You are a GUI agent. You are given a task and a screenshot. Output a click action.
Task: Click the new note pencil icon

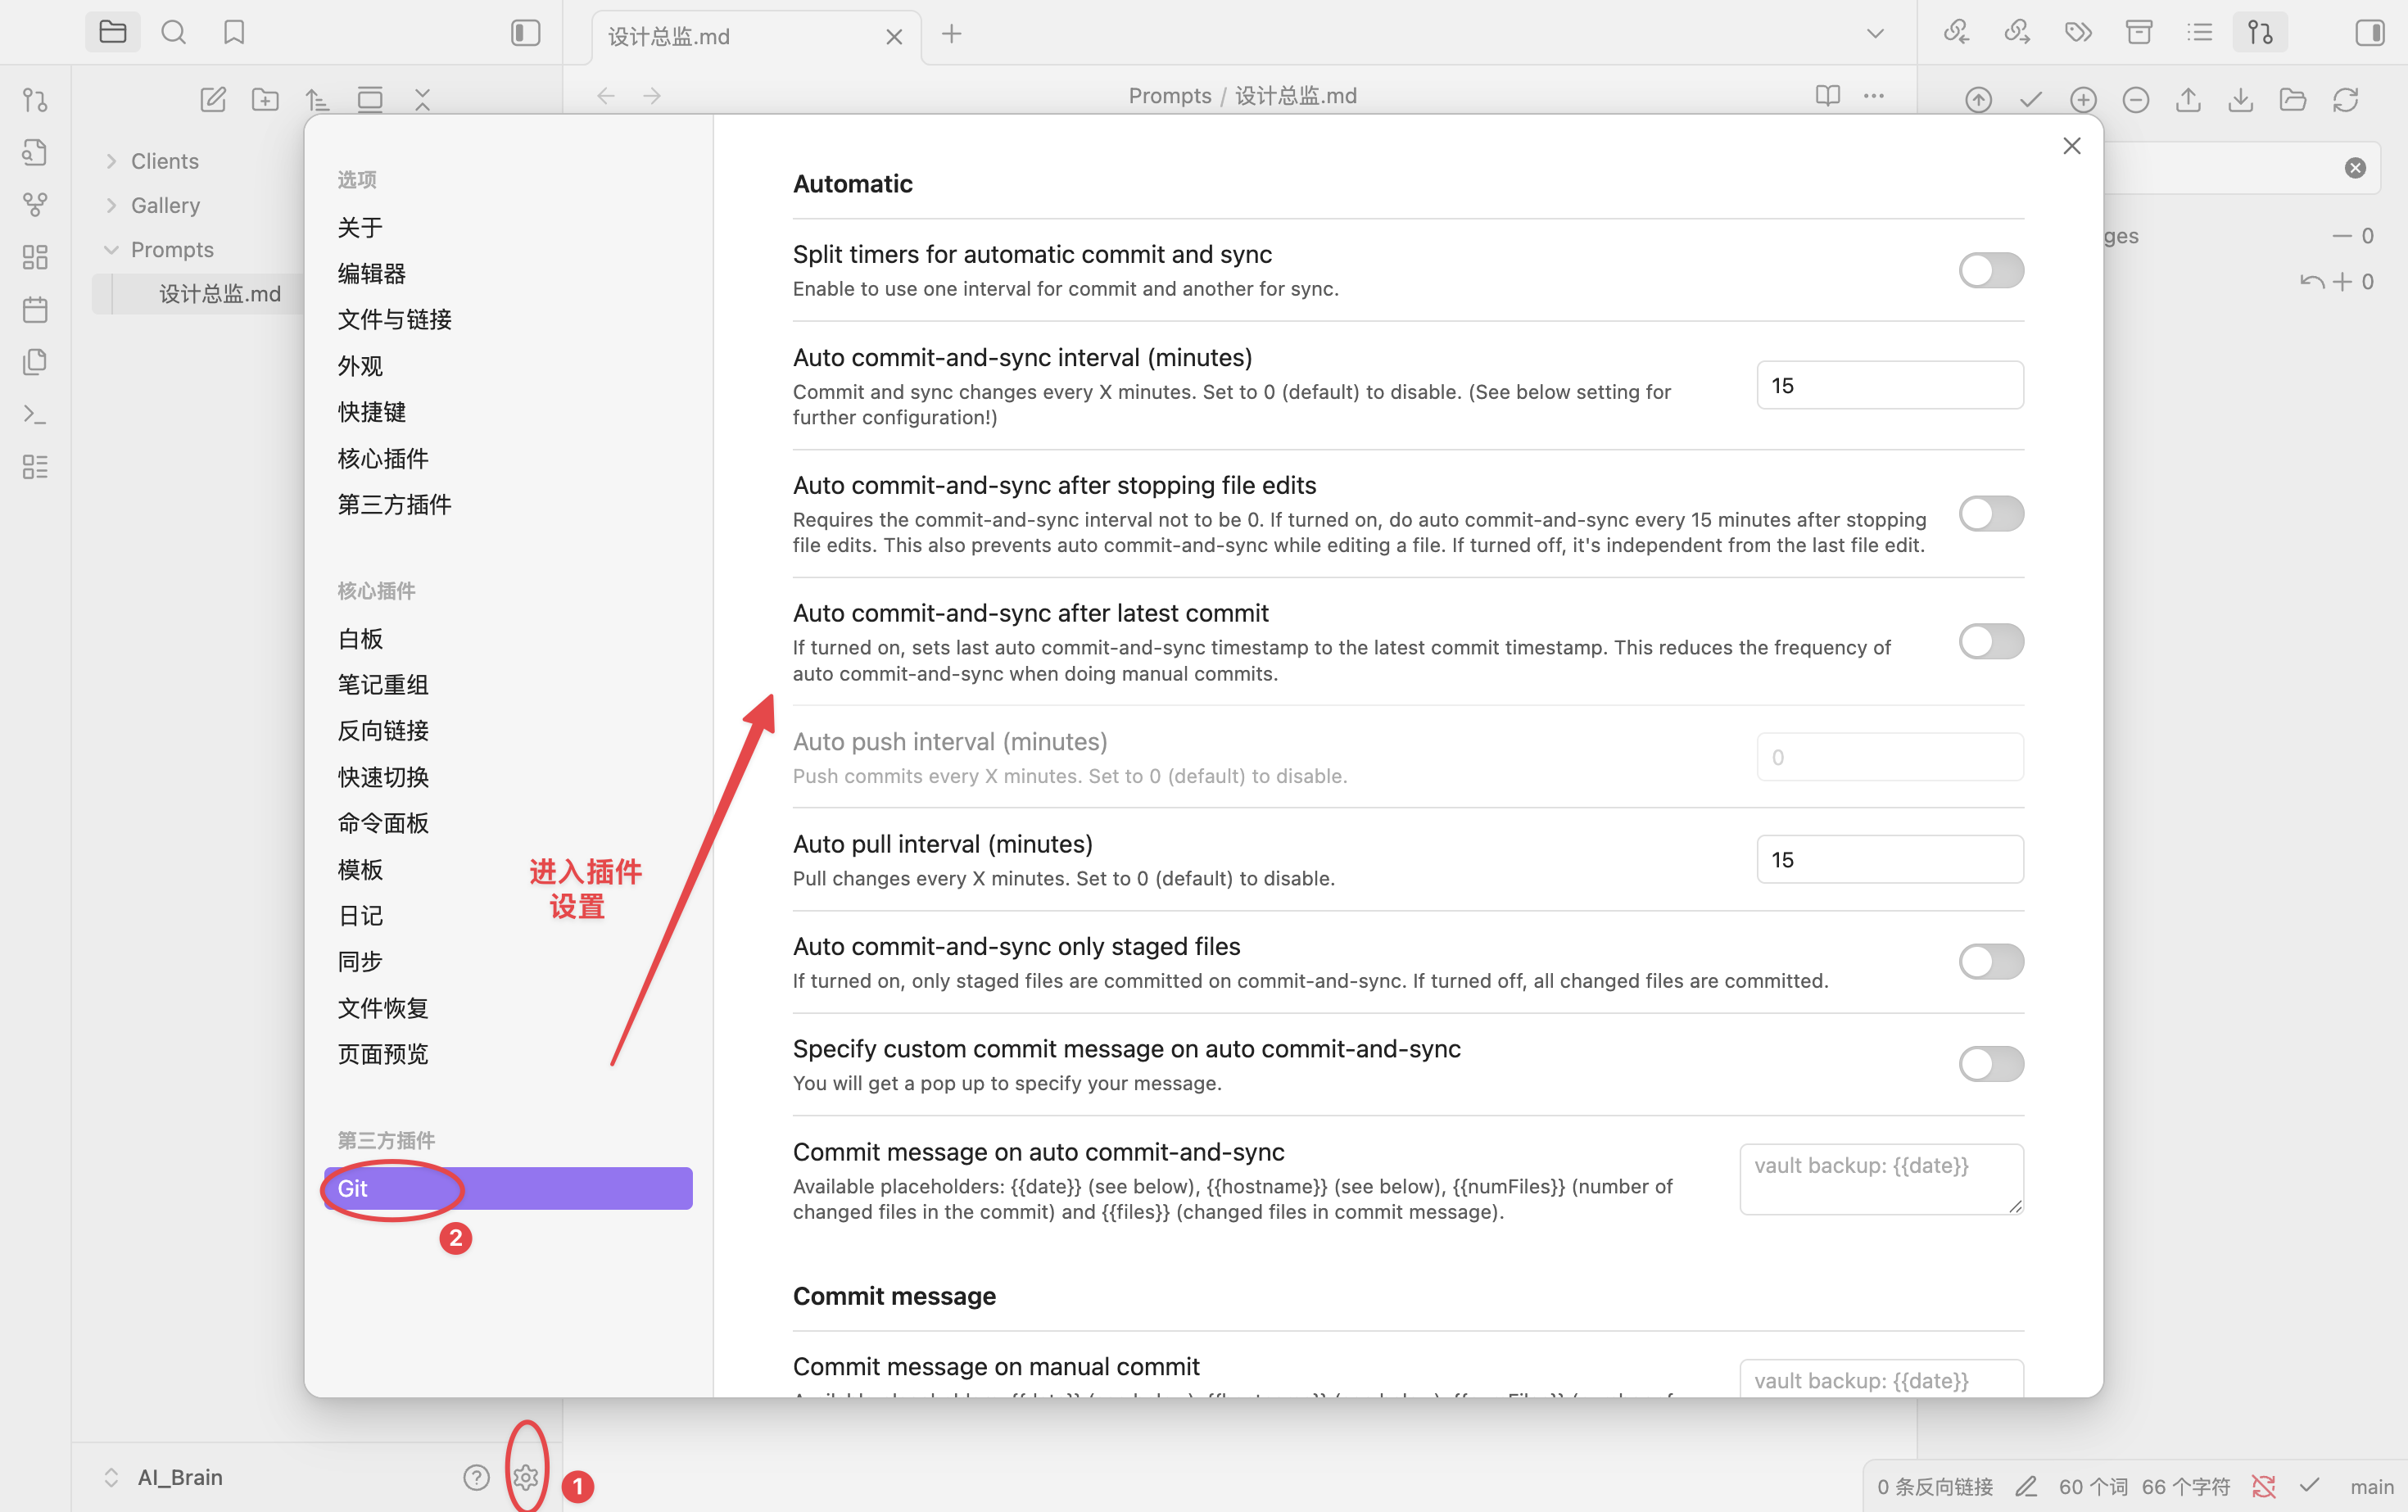pos(213,99)
